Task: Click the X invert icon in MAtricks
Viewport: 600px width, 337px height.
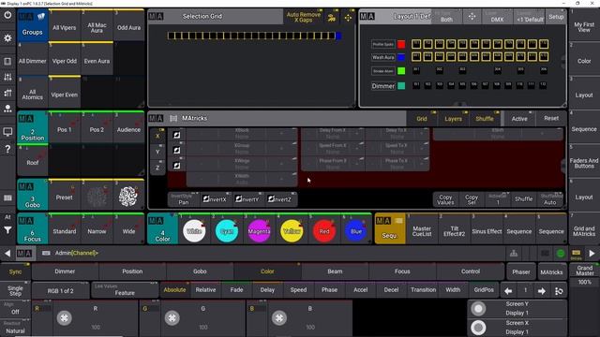Action: (x=176, y=135)
